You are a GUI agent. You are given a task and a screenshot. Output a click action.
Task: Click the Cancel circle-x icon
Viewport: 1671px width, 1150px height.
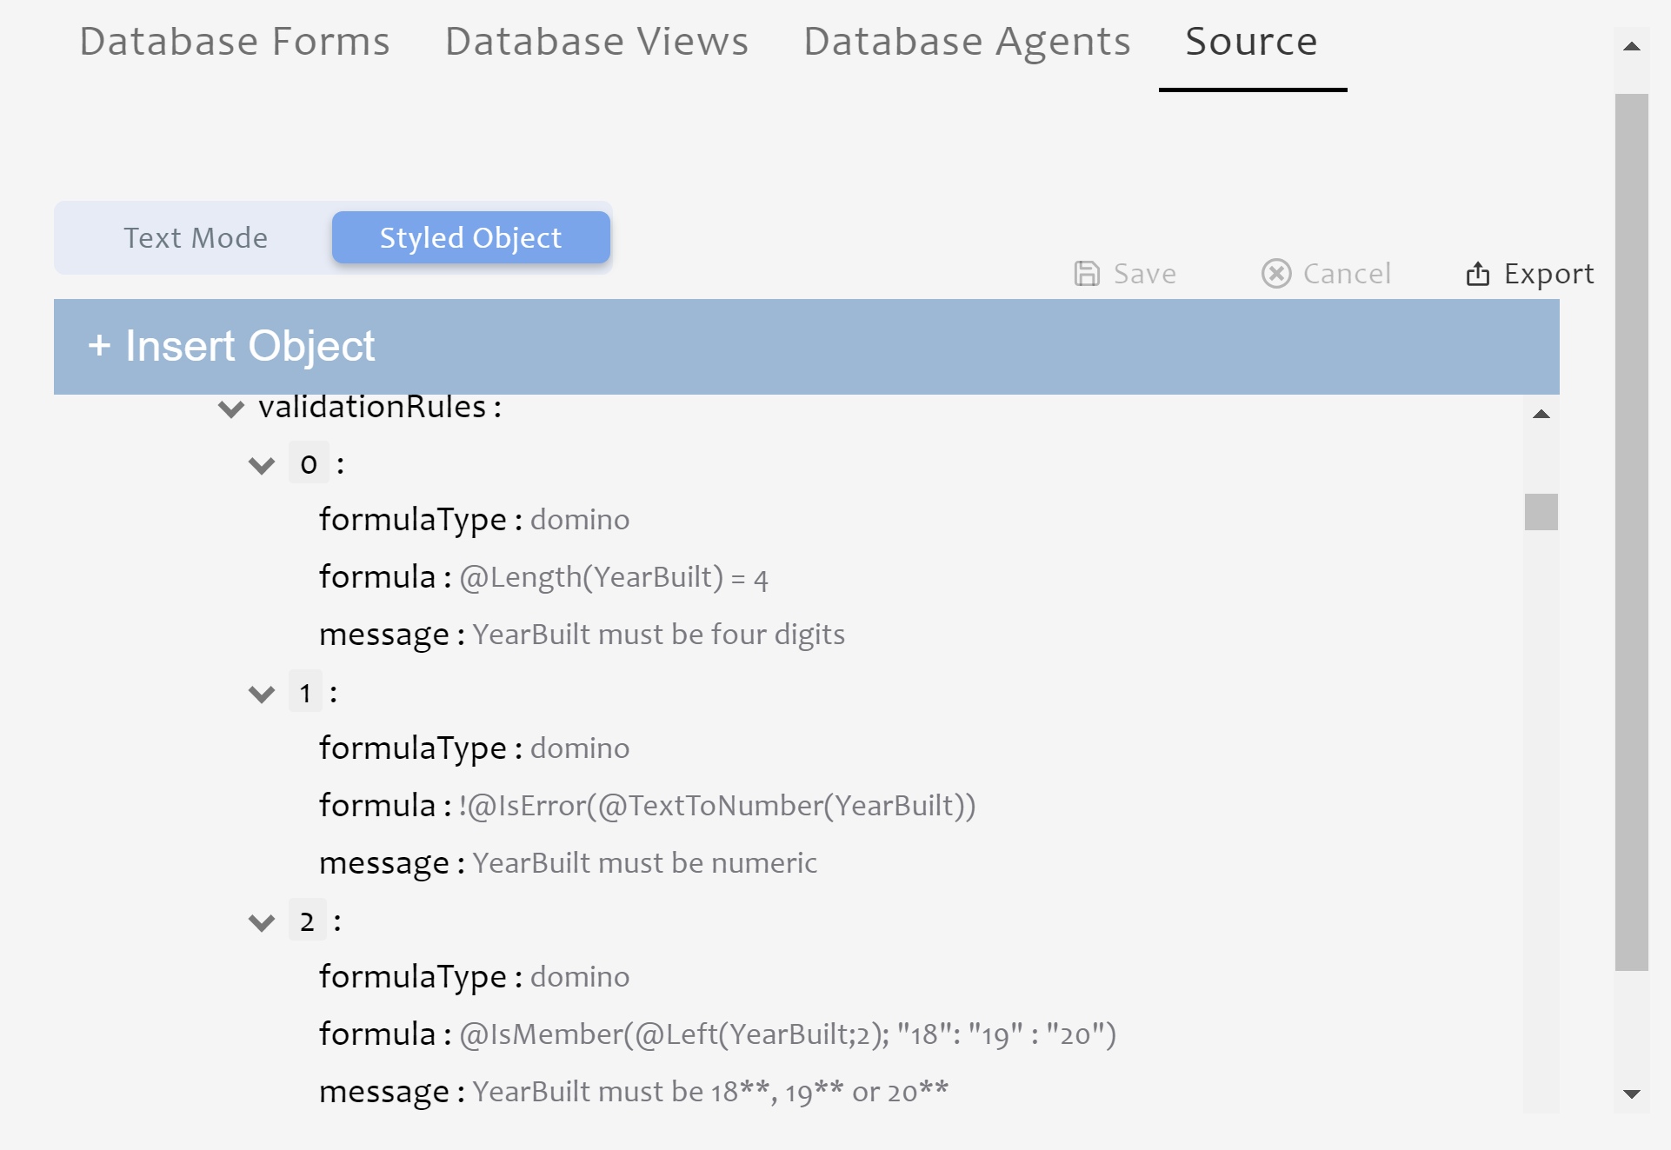pyautogui.click(x=1276, y=274)
